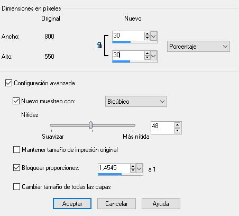The height and width of the screenshot is (216, 239).
Task: Increase Nitidez value with up arrow
Action: coord(177,125)
